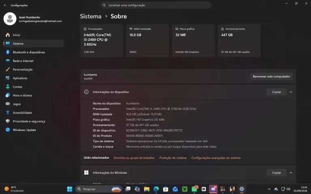This screenshot has width=311, height=194.
Task: Open the RAM instalada info card
Action: [x=147, y=40]
